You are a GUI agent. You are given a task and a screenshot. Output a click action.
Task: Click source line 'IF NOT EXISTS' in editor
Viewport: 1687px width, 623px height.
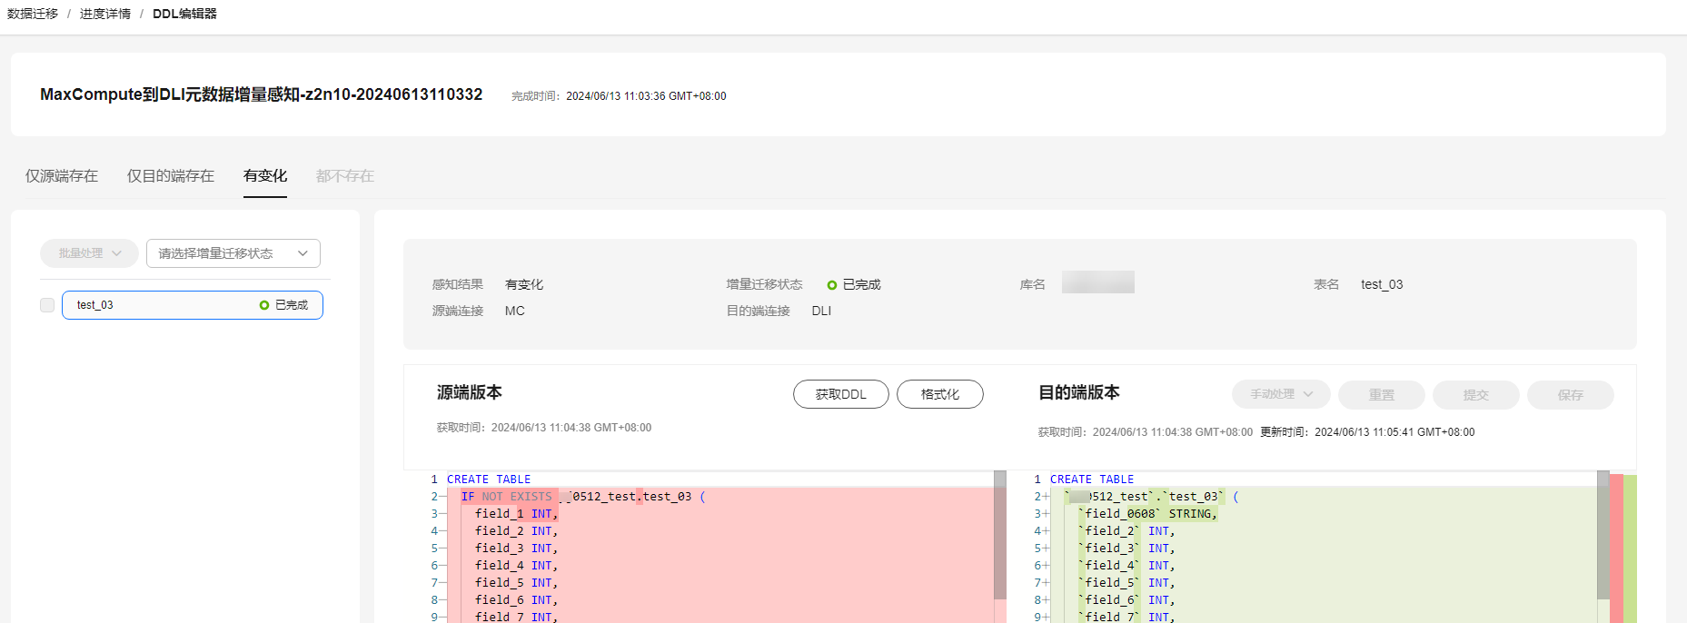pos(506,497)
